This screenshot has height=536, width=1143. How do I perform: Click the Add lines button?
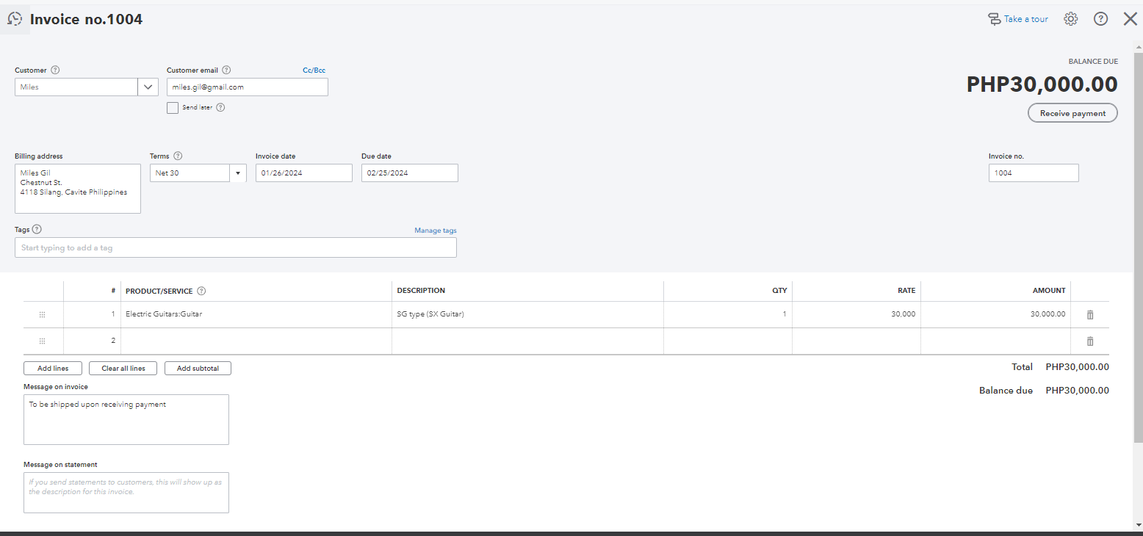click(x=53, y=369)
